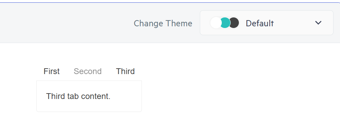
Task: Select the grayed-out Second tab
Action: (x=88, y=71)
